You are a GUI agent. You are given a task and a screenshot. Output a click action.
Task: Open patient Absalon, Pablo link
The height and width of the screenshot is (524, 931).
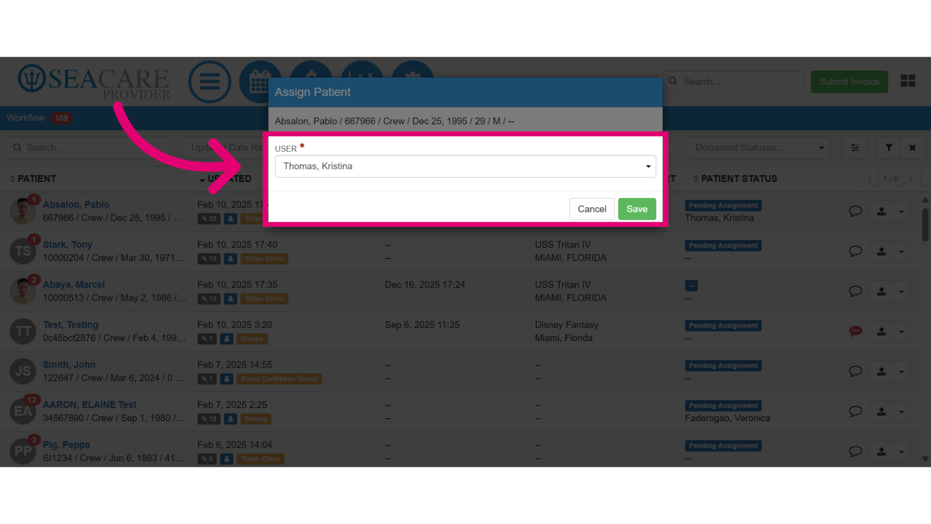(x=76, y=205)
